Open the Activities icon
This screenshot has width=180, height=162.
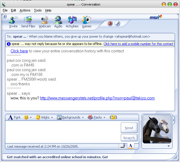pos(72,22)
